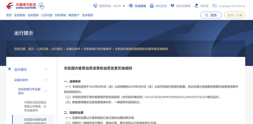Click 首页 in the breadcrumb

pyautogui.click(x=31, y=49)
